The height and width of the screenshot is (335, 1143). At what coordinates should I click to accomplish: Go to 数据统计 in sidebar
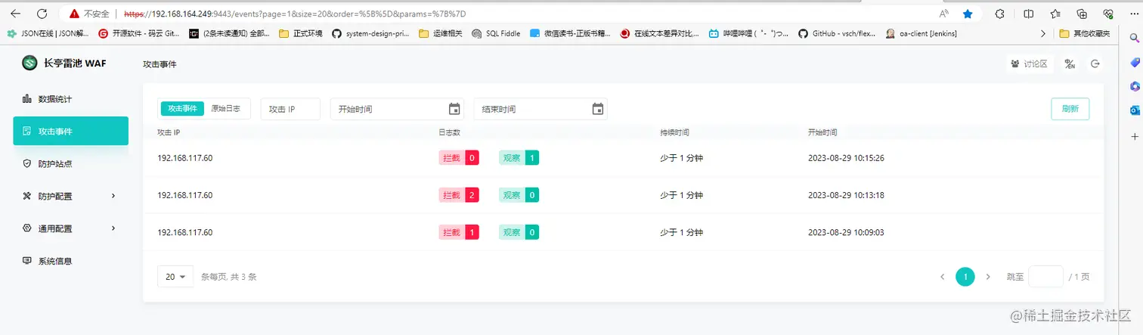(x=70, y=99)
